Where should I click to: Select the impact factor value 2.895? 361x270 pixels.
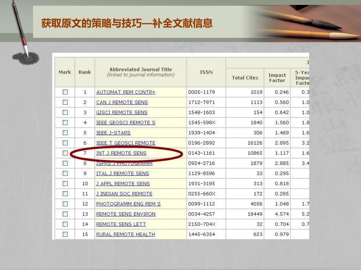coord(282,143)
